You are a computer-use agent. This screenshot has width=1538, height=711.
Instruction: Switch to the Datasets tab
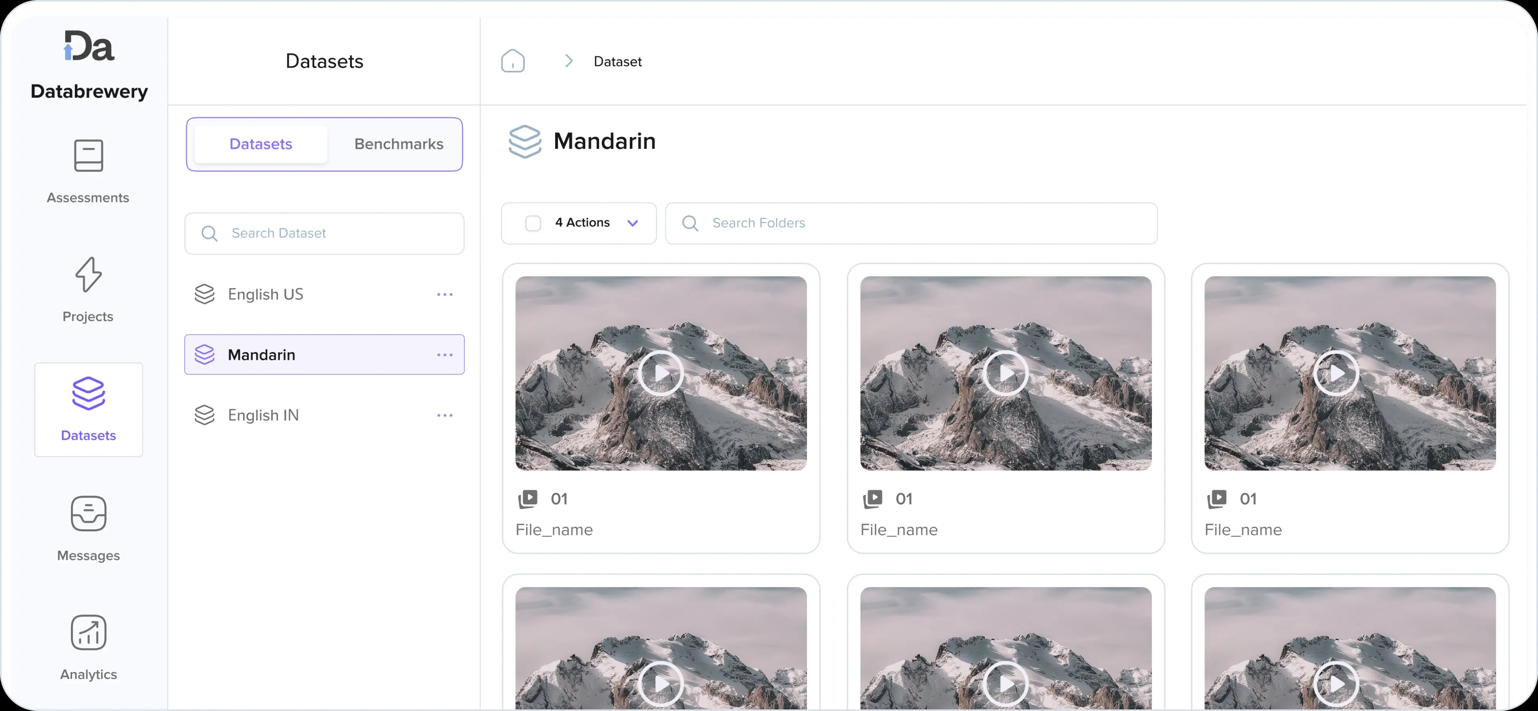261,144
